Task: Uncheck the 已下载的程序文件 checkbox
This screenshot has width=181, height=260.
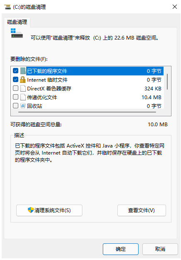Action: (x=15, y=71)
